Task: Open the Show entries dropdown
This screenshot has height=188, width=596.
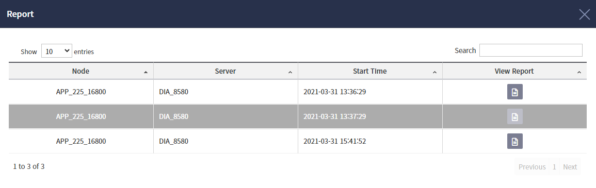Action: point(57,51)
